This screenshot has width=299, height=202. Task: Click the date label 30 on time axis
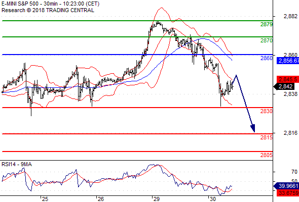point(213,199)
